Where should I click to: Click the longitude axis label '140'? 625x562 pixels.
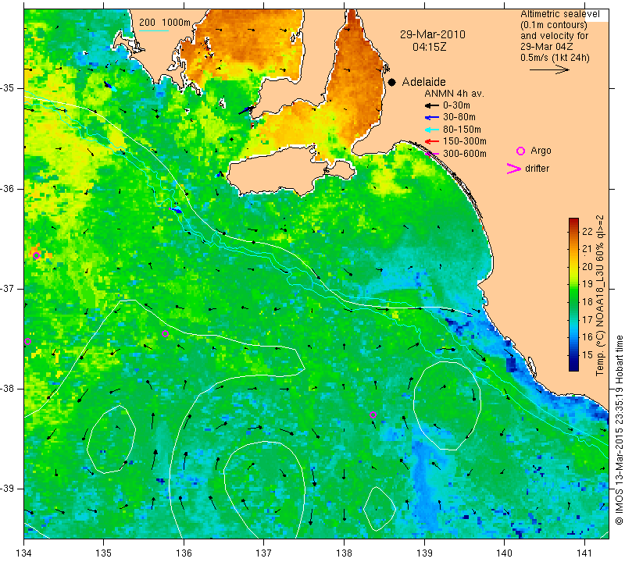pyautogui.click(x=504, y=553)
